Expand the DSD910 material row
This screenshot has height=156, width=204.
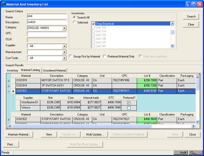pos(8,81)
